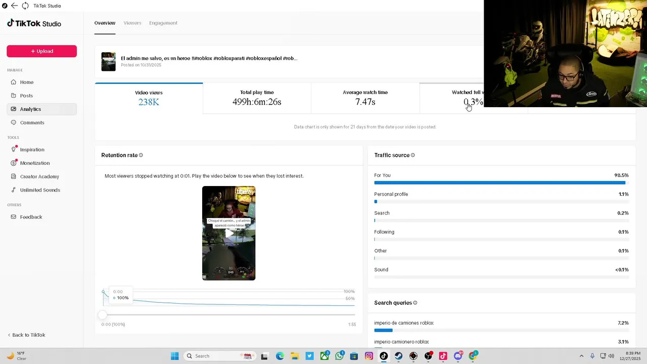The width and height of the screenshot is (647, 364).
Task: Click the back arrow in title bar
Action: (x=14, y=6)
